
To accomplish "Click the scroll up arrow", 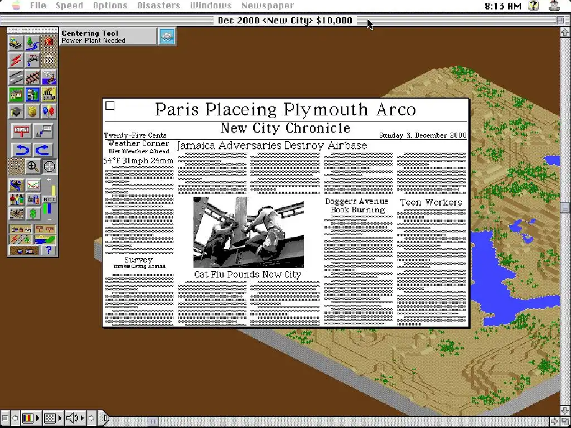I will [x=565, y=32].
